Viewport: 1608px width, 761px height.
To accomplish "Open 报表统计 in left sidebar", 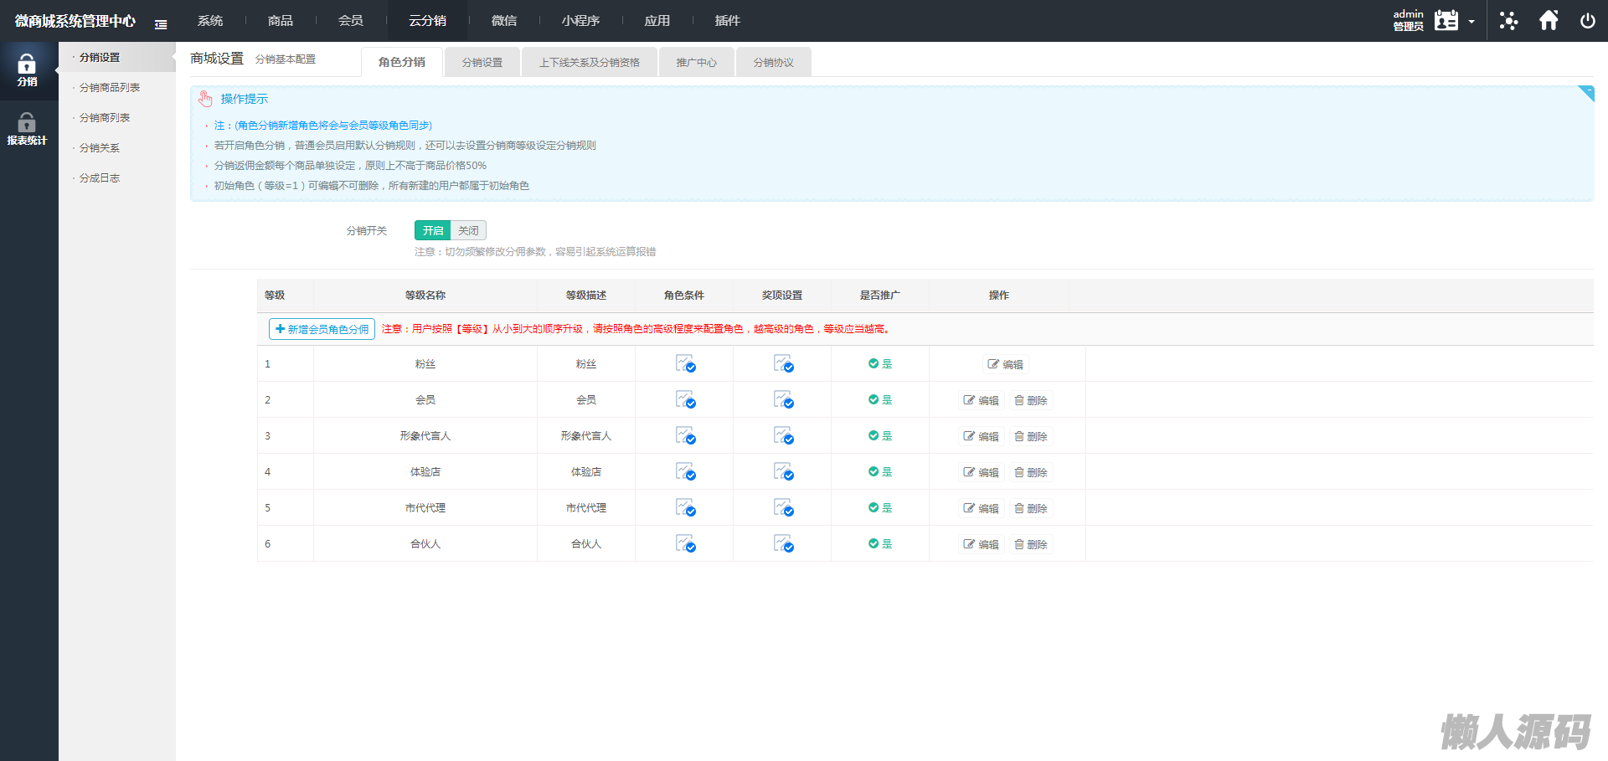I will (27, 130).
